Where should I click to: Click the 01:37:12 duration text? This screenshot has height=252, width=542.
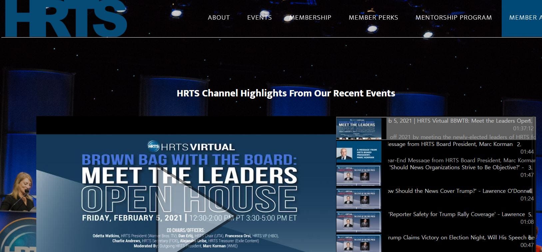pyautogui.click(x=523, y=129)
